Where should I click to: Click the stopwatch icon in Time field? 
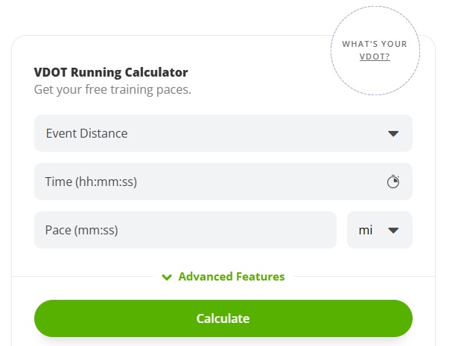point(392,182)
